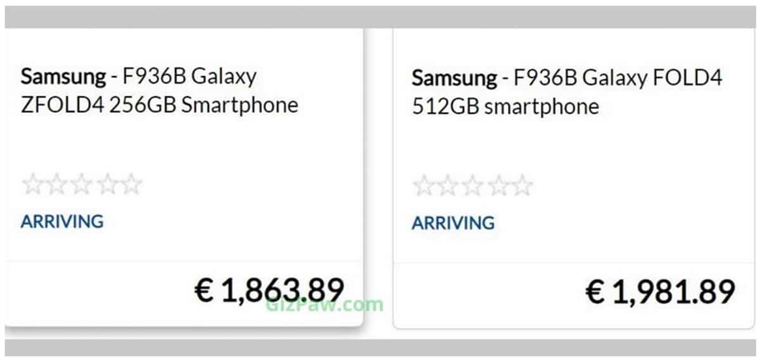Open the Galaxy ZFOLD4 256GB Smartphone title
Viewport: 760px width, 363px height.
[x=160, y=91]
